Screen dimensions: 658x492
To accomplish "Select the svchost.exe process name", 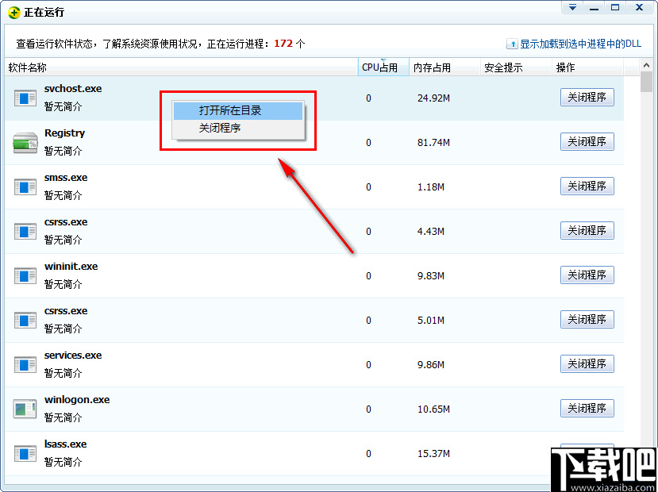I will click(x=73, y=89).
